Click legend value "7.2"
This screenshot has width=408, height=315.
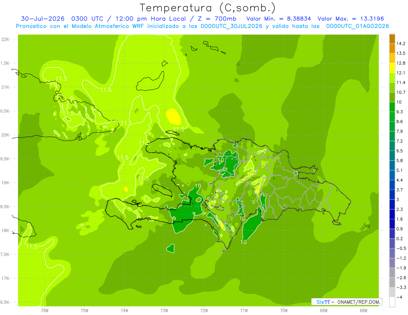pyautogui.click(x=401, y=141)
